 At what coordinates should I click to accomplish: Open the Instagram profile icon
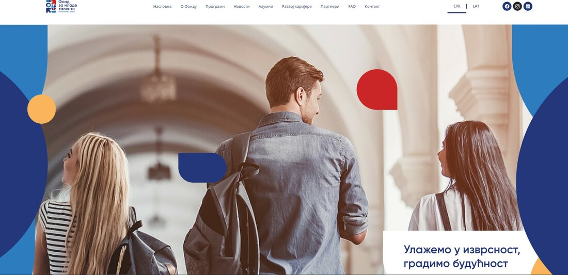[517, 6]
